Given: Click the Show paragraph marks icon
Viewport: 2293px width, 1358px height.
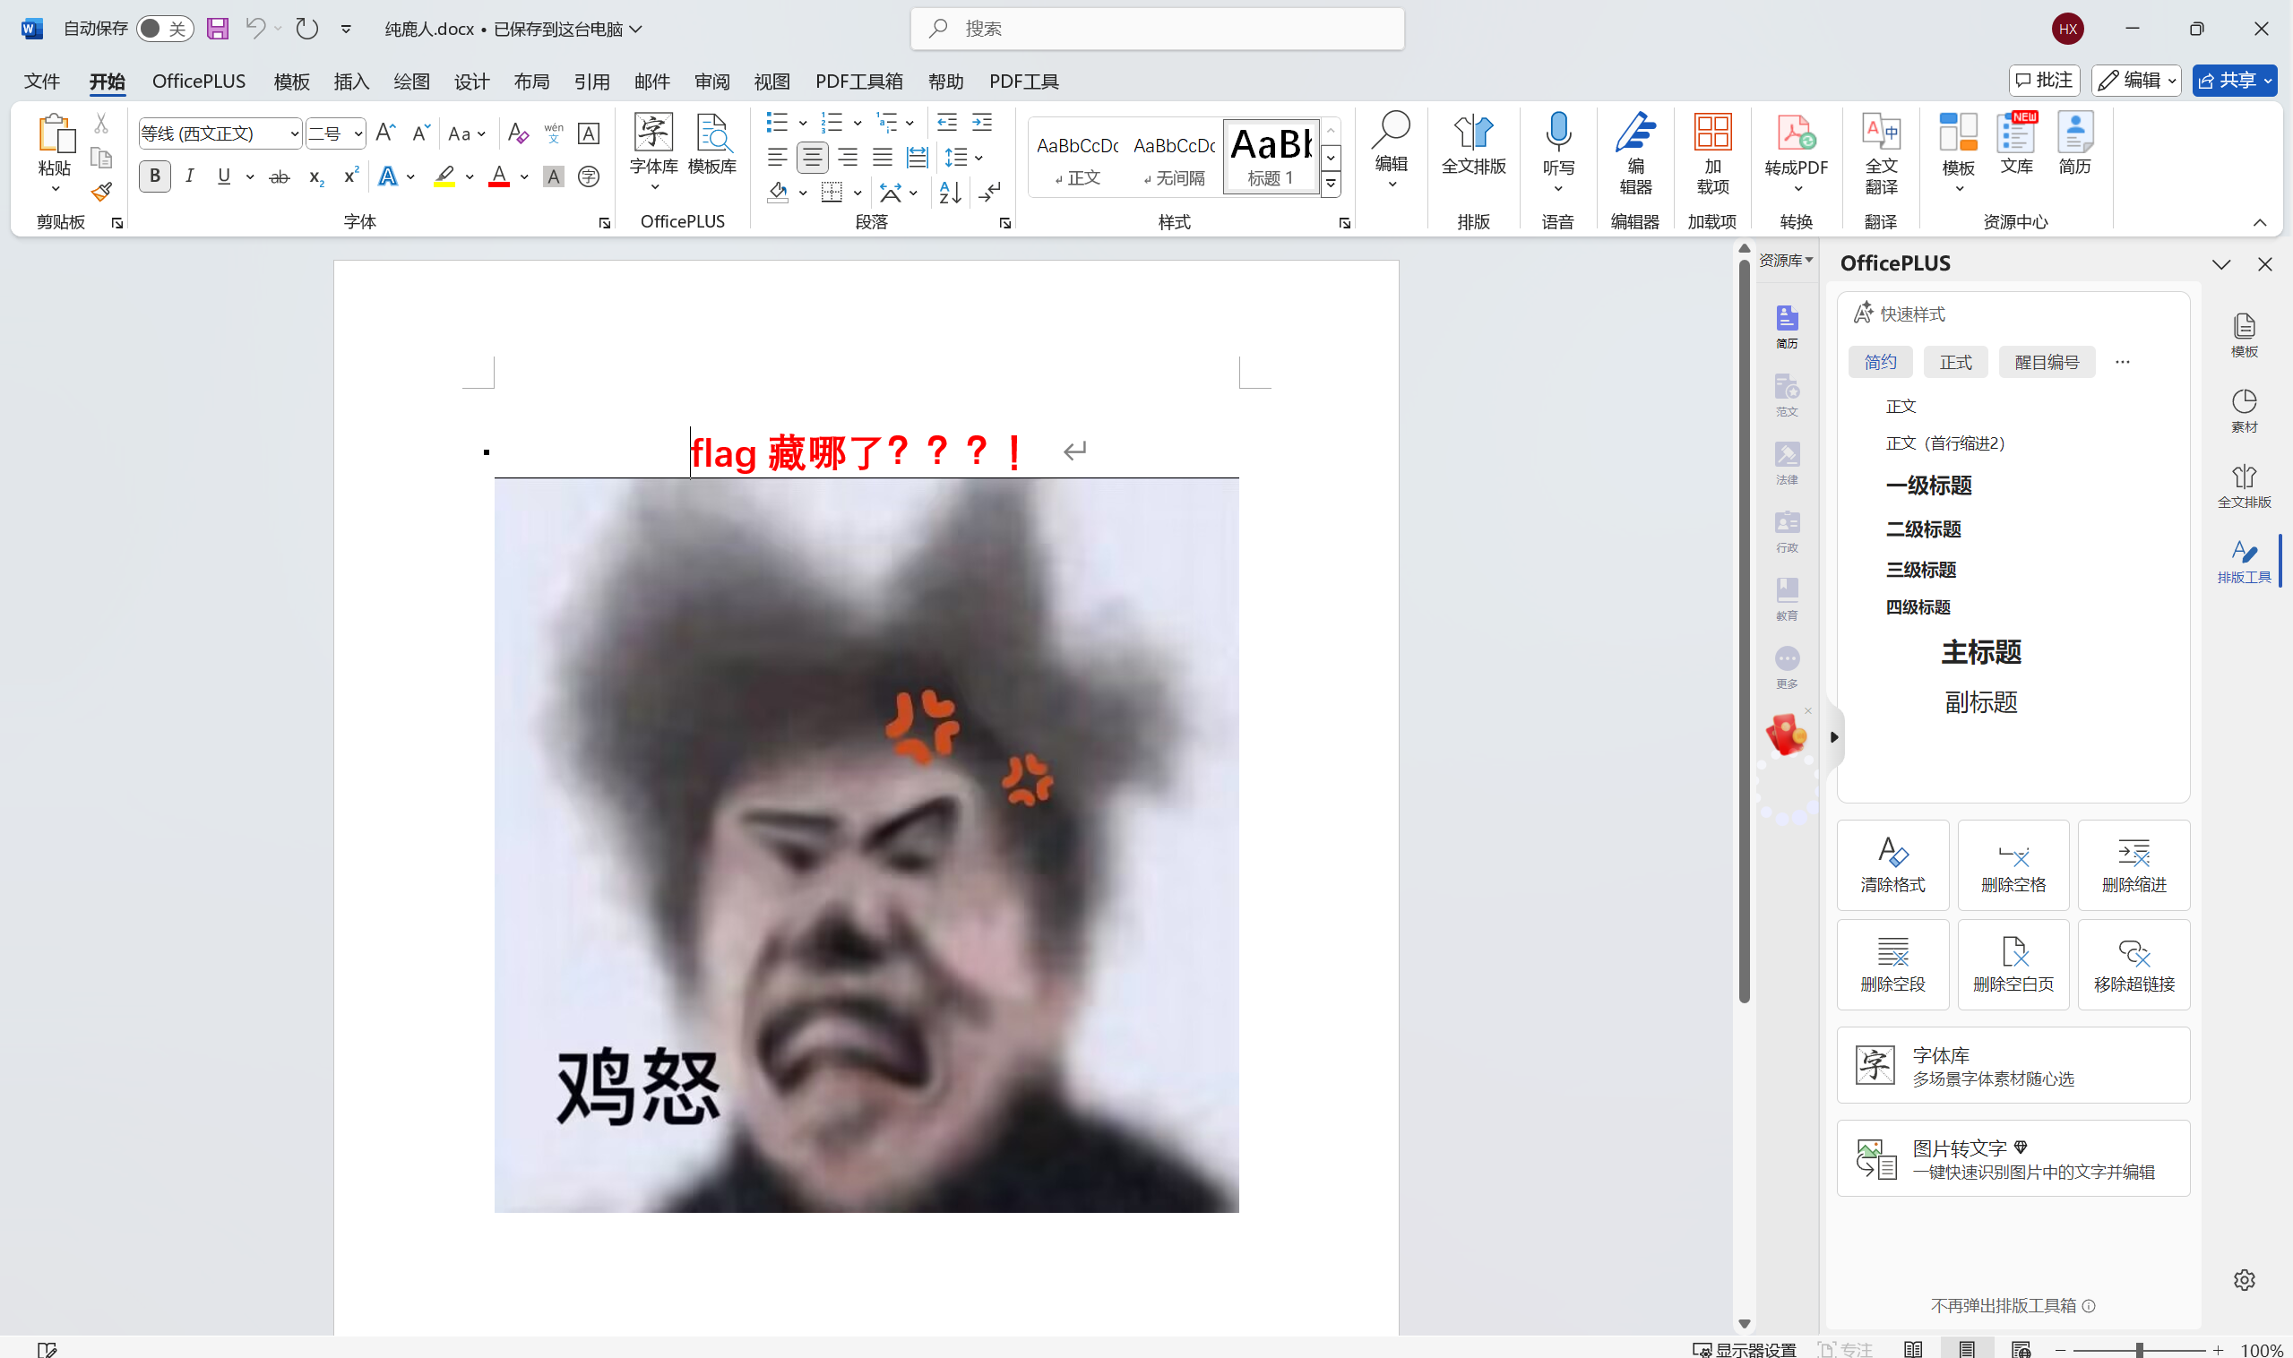Looking at the screenshot, I should pos(989,193).
